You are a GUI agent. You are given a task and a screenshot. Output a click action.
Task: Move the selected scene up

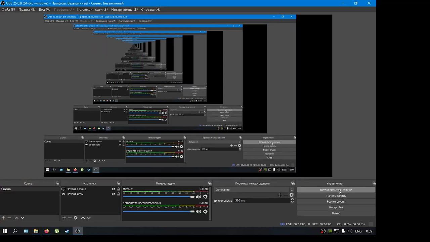click(16, 218)
